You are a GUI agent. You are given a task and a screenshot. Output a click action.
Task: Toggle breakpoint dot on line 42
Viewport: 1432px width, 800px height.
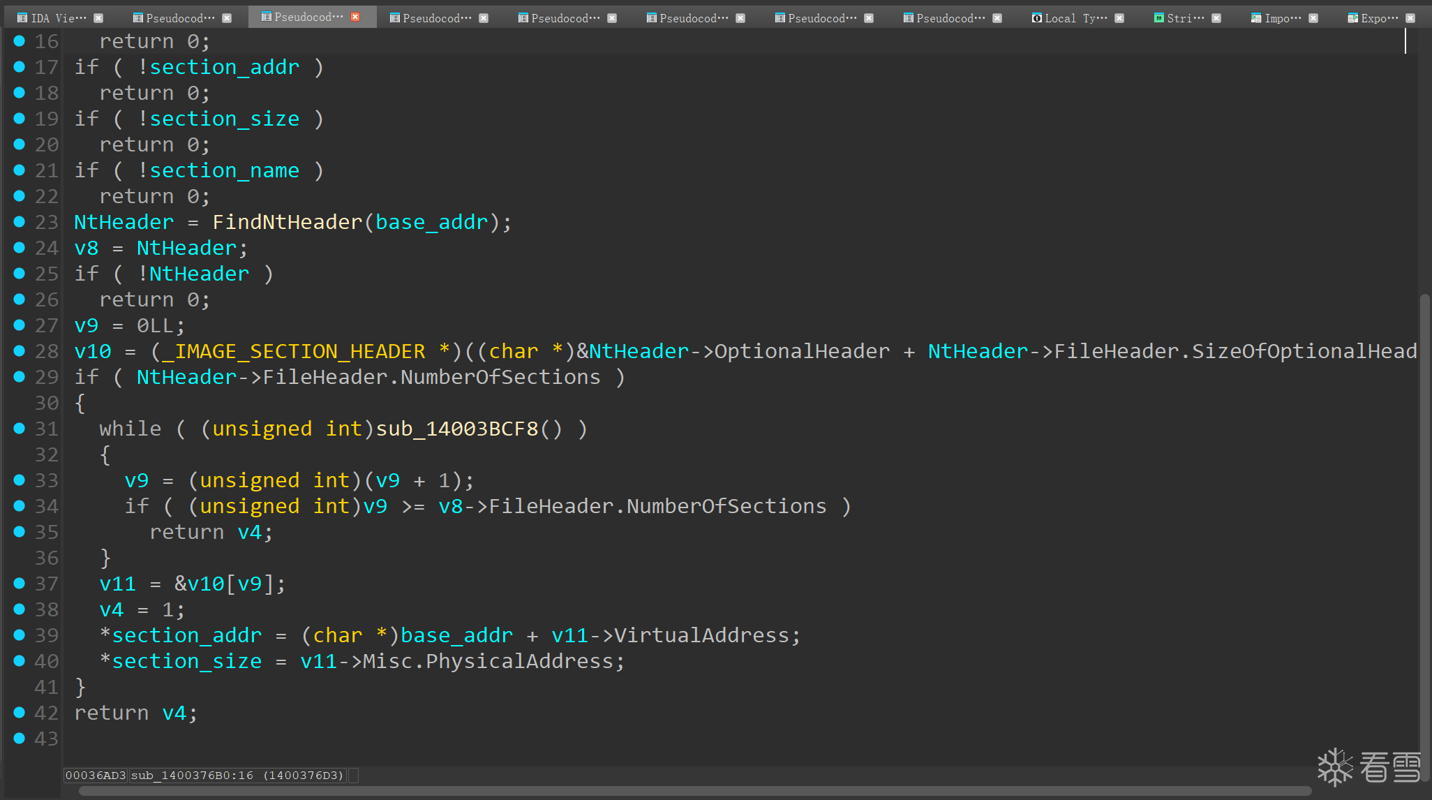coord(20,713)
